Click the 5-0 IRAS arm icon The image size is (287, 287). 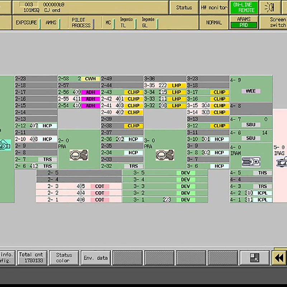coord(282,162)
